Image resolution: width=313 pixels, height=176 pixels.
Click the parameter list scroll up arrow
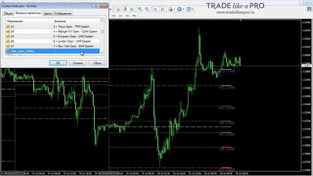point(102,21)
